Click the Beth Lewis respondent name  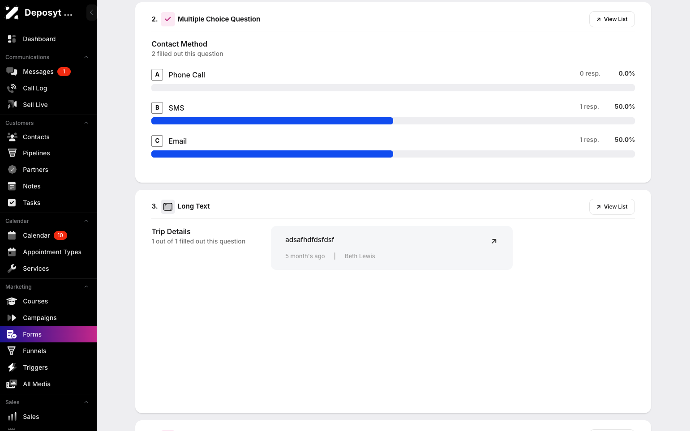point(360,256)
